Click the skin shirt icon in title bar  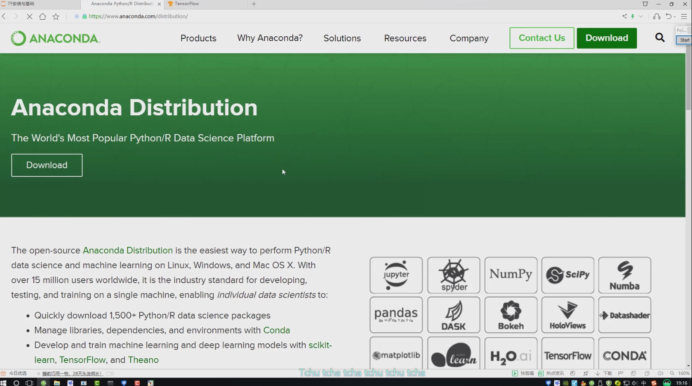click(645, 4)
